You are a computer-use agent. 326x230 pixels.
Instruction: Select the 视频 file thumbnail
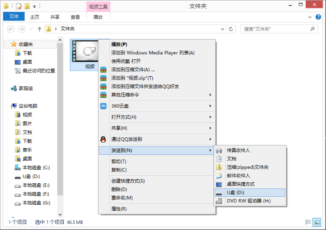coord(84,55)
